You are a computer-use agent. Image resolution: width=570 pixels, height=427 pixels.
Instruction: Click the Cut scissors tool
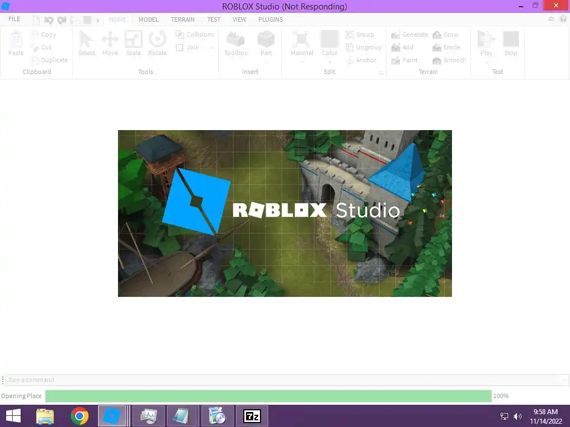(41, 47)
